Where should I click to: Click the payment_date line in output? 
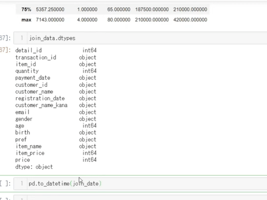(x=33, y=78)
